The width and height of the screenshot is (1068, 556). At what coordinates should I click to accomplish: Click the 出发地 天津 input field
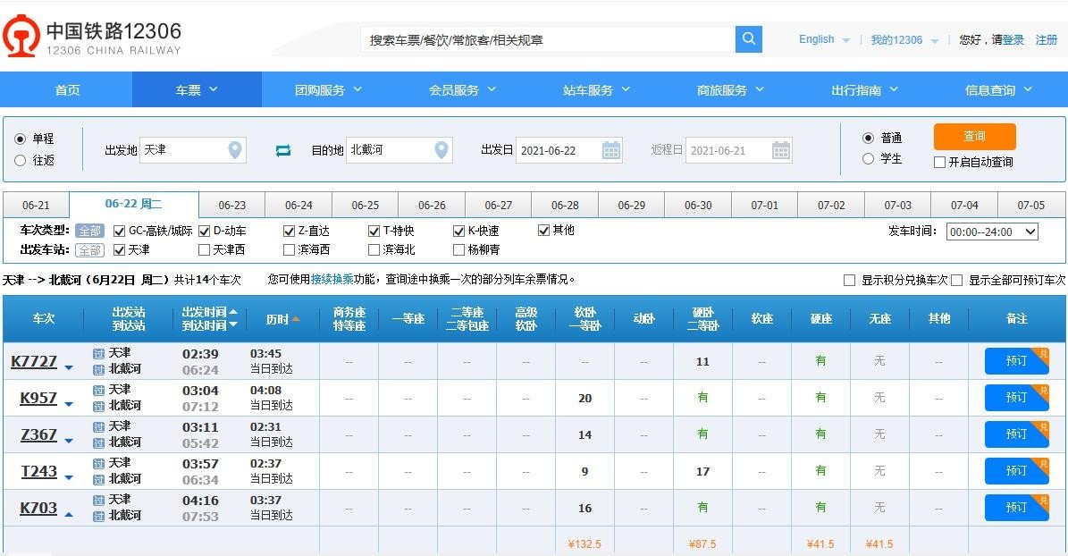pos(193,150)
